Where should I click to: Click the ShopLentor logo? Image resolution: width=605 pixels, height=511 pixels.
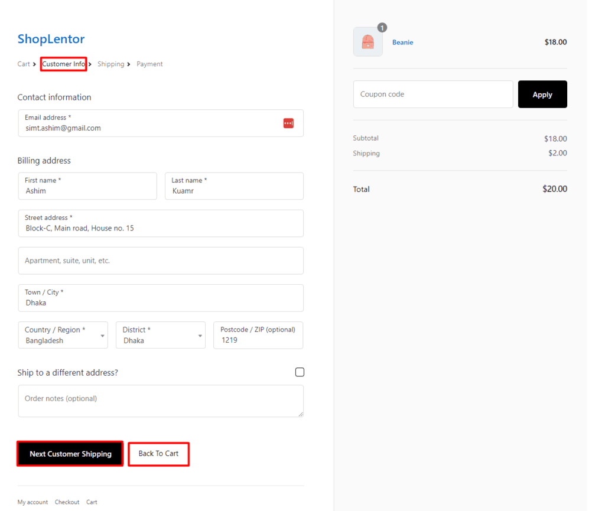pos(51,39)
